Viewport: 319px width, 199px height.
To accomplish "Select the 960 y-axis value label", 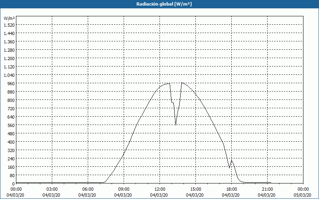I will (11, 84).
